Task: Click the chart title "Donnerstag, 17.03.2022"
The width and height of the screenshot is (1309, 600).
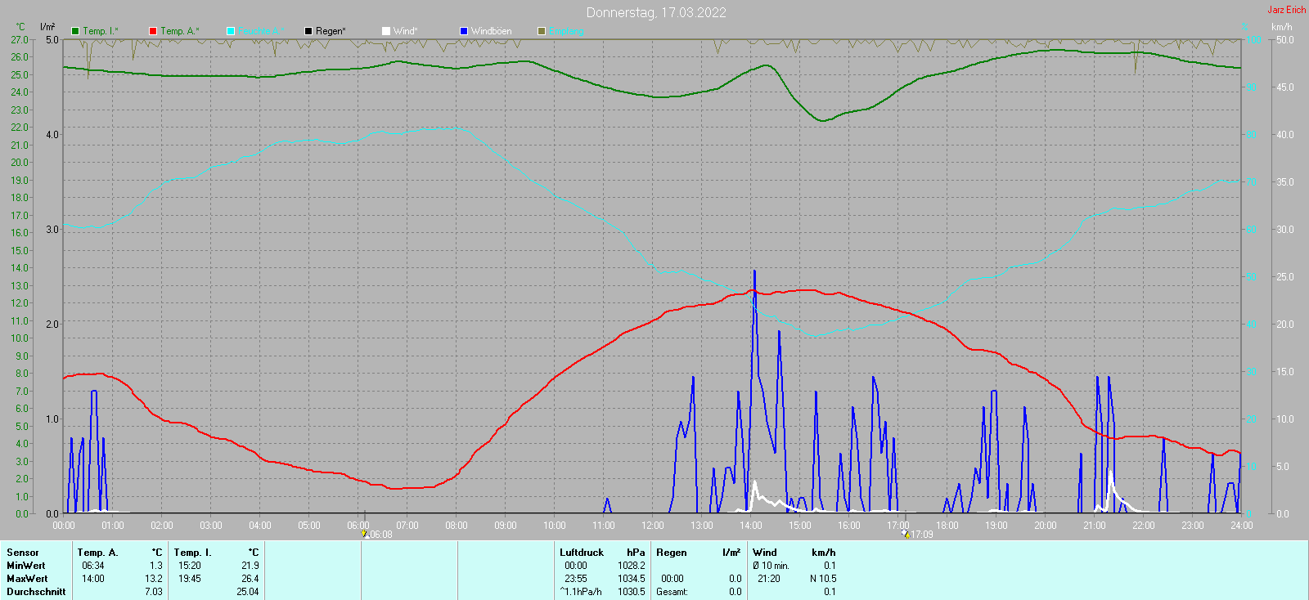Action: (x=656, y=12)
